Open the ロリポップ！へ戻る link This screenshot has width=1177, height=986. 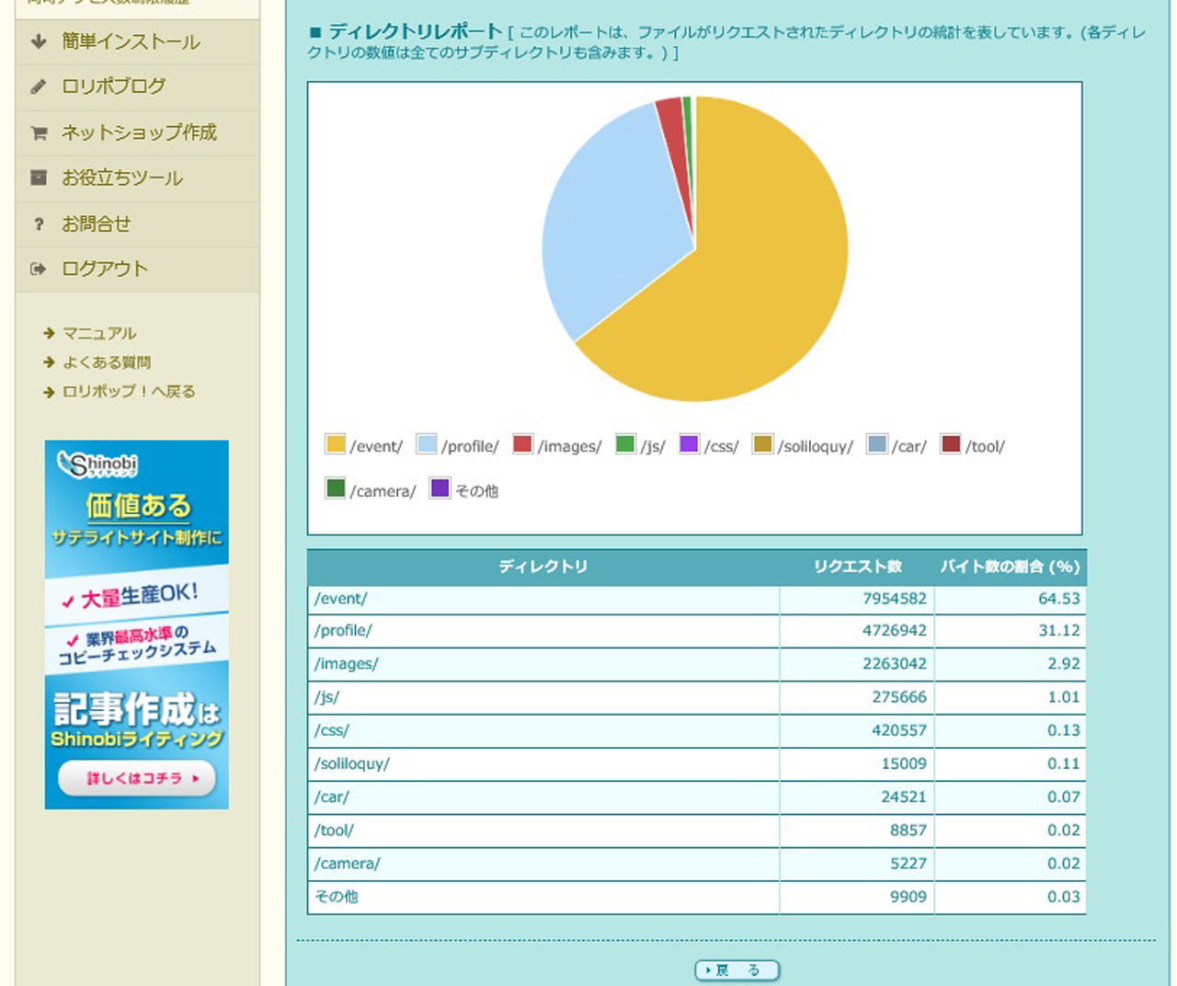(129, 392)
